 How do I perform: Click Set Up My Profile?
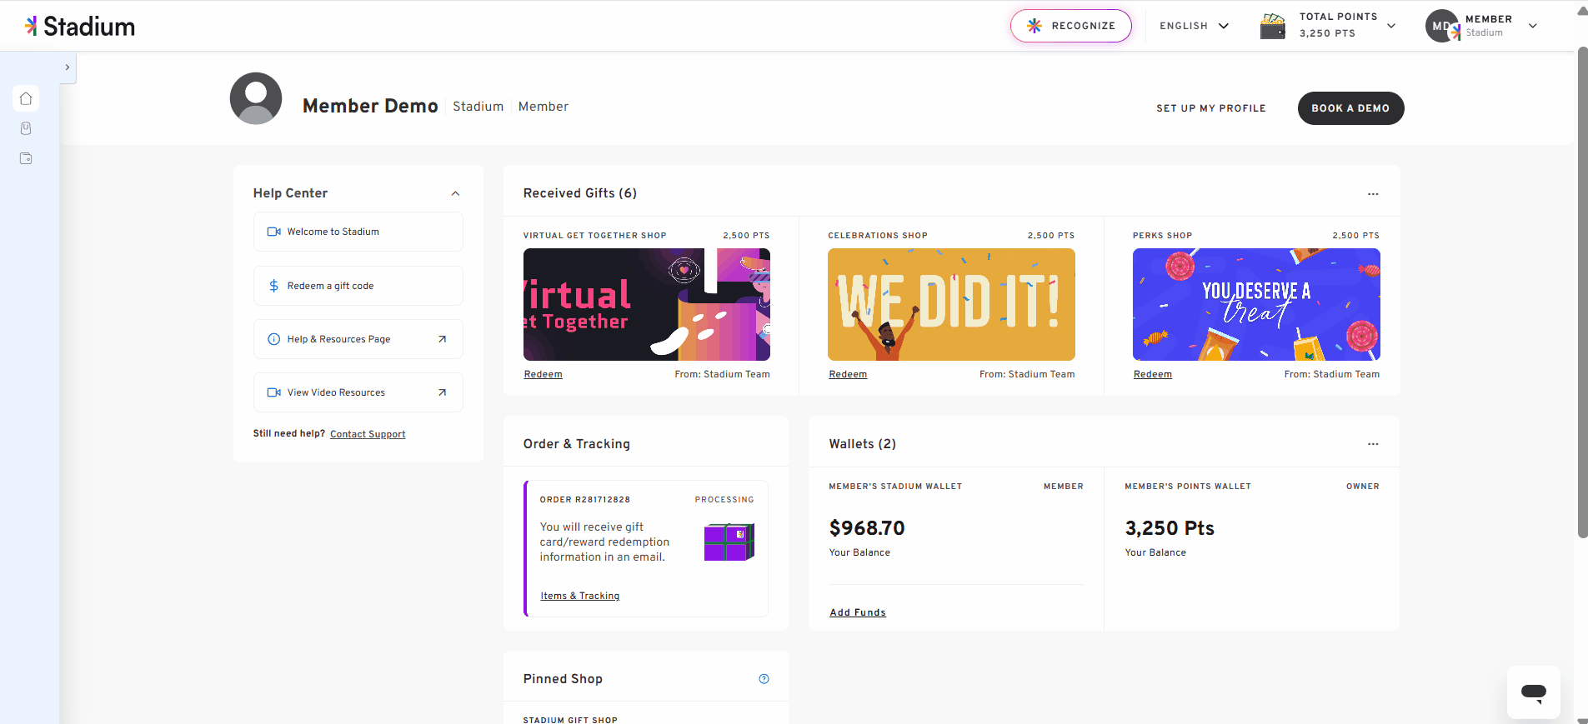(x=1210, y=108)
